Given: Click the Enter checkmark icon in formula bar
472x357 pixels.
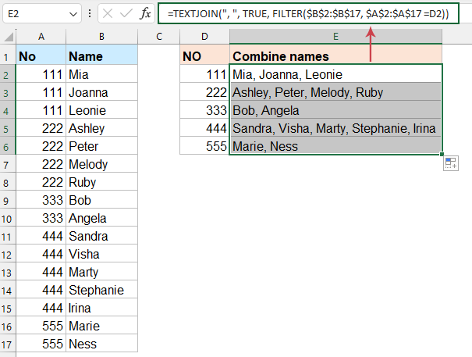Looking at the screenshot, I should tap(125, 14).
